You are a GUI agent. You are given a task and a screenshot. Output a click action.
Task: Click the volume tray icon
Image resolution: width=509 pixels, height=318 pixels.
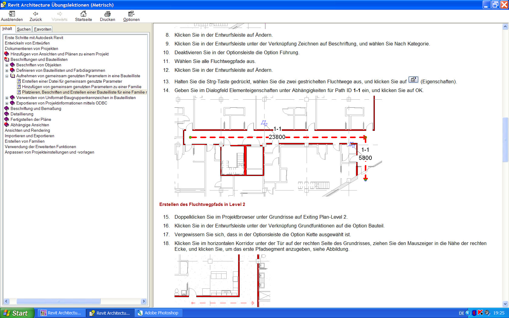[487, 313]
